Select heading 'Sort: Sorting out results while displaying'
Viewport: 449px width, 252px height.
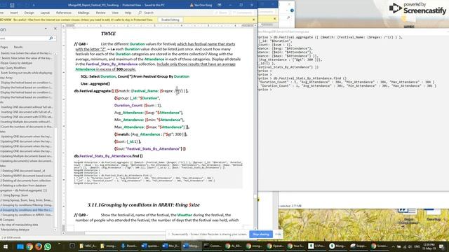click(27, 73)
